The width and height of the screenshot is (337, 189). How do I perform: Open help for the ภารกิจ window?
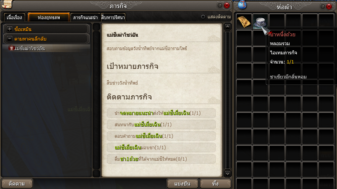coord(220,5)
